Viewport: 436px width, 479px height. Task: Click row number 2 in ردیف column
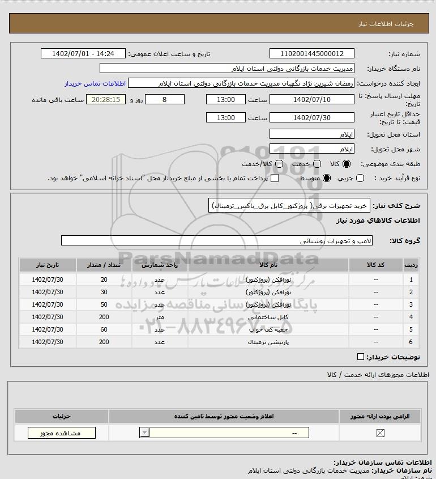point(411,292)
